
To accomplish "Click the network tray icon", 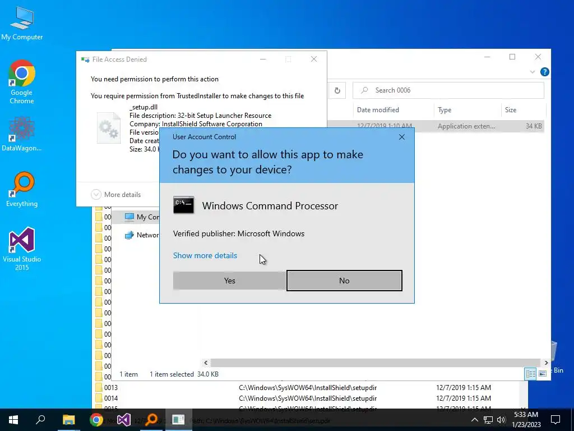I will pyautogui.click(x=488, y=420).
